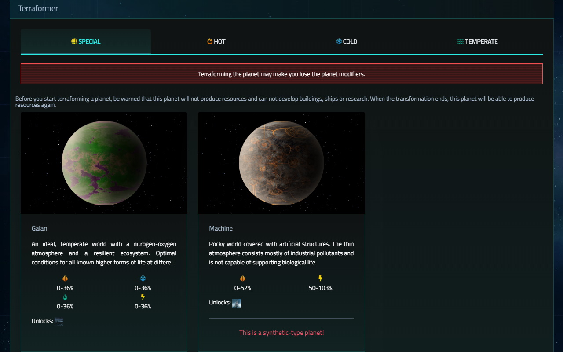Click the Machine planet title
The image size is (563, 352).
click(221, 228)
